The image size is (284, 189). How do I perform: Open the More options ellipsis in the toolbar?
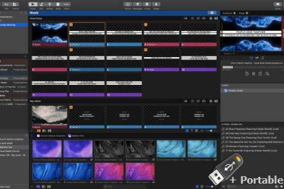(66, 4)
